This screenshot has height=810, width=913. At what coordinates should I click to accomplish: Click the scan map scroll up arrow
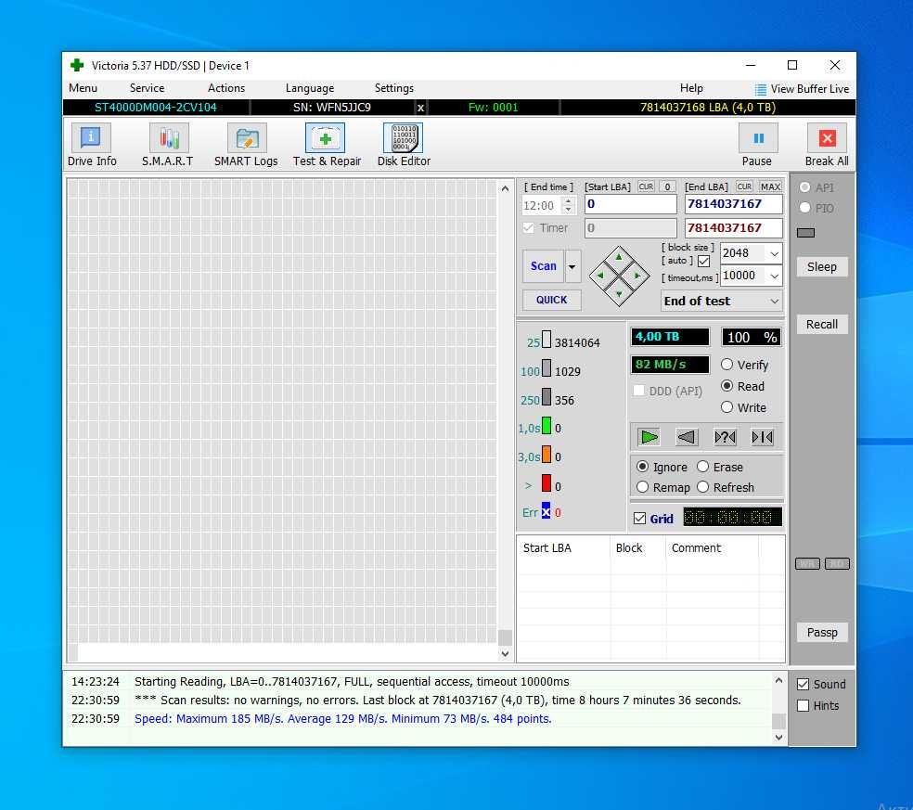pos(505,188)
